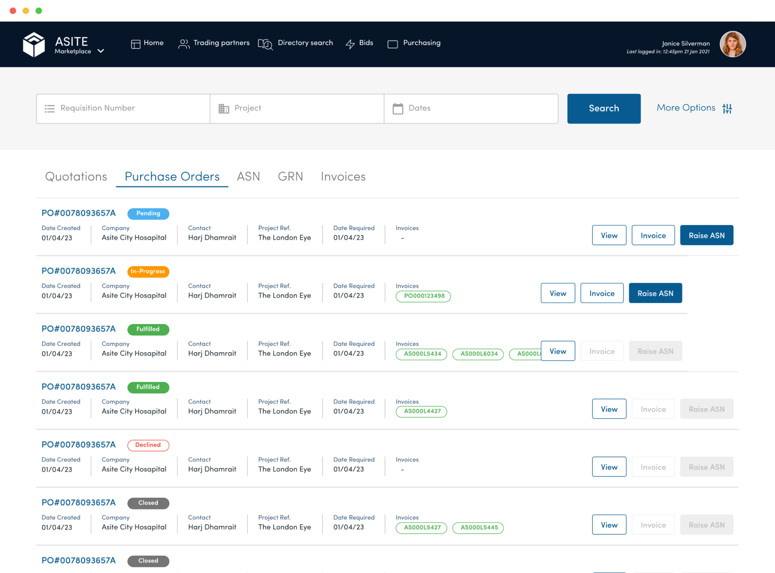
Task: Click the More Options sliders icon
Action: click(727, 108)
